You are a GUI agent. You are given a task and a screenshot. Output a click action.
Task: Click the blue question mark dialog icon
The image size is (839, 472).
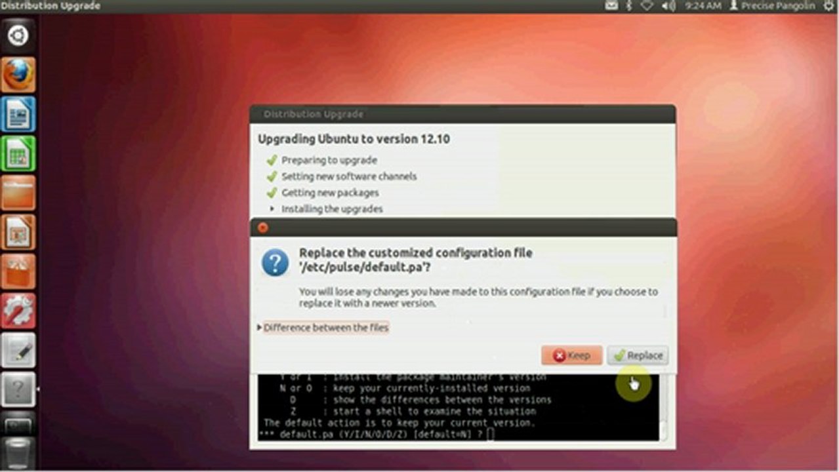pos(275,264)
